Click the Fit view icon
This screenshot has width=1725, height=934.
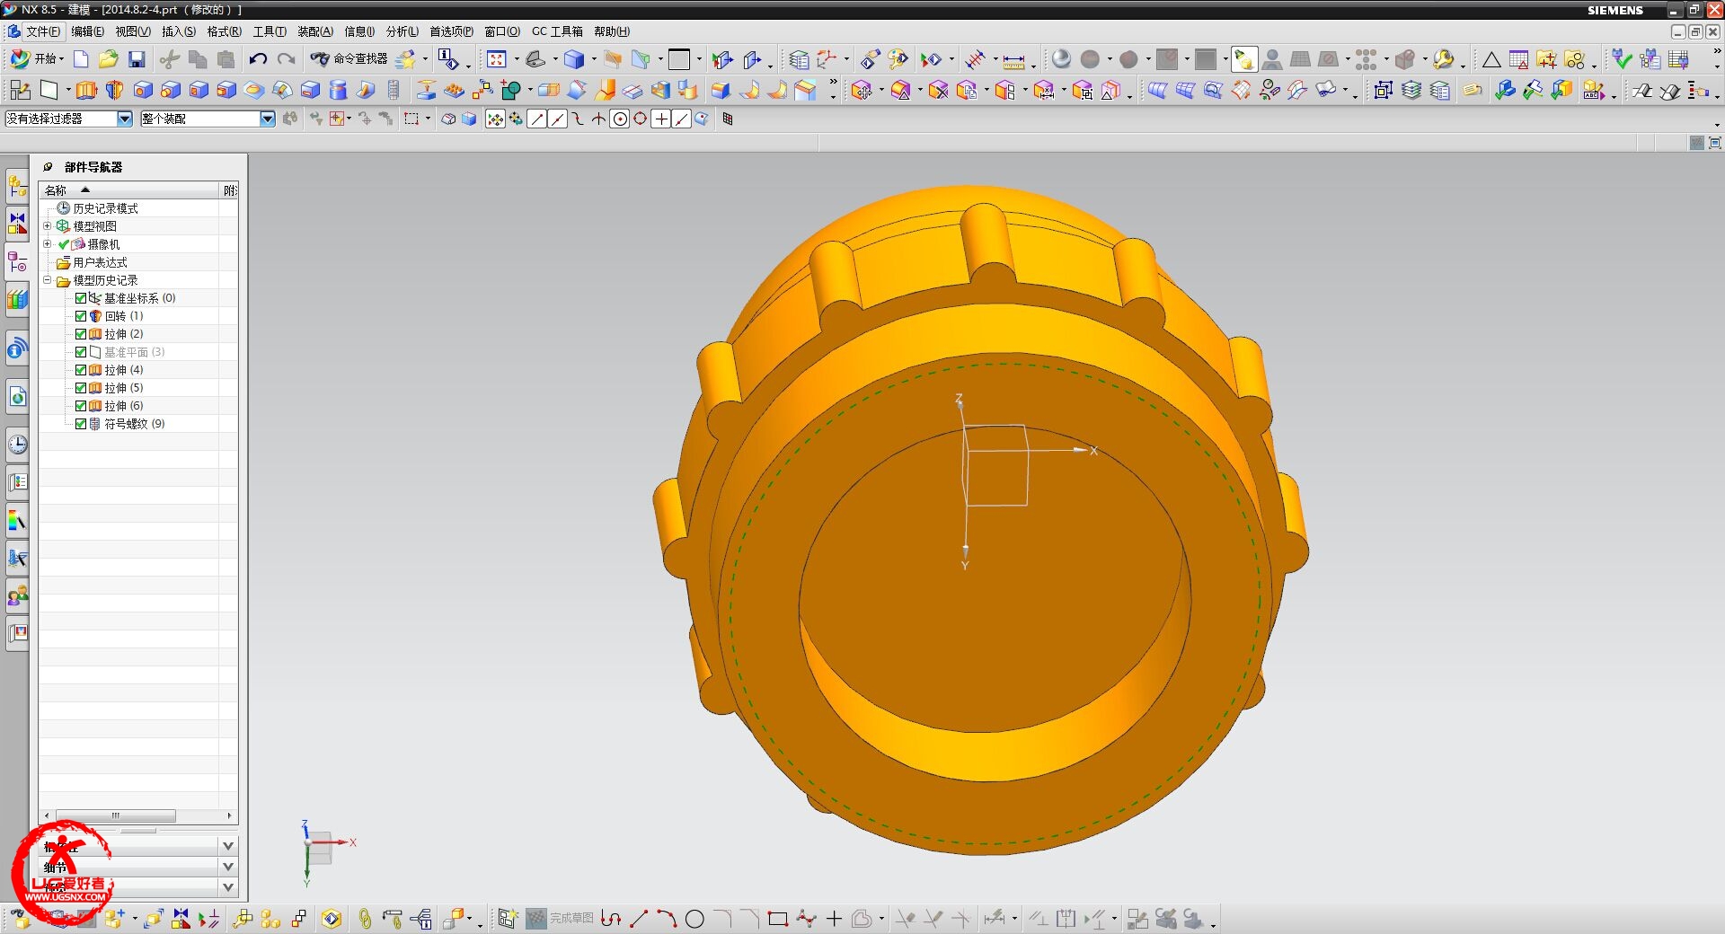coord(497,59)
